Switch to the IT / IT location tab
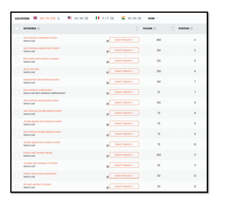 [105, 18]
